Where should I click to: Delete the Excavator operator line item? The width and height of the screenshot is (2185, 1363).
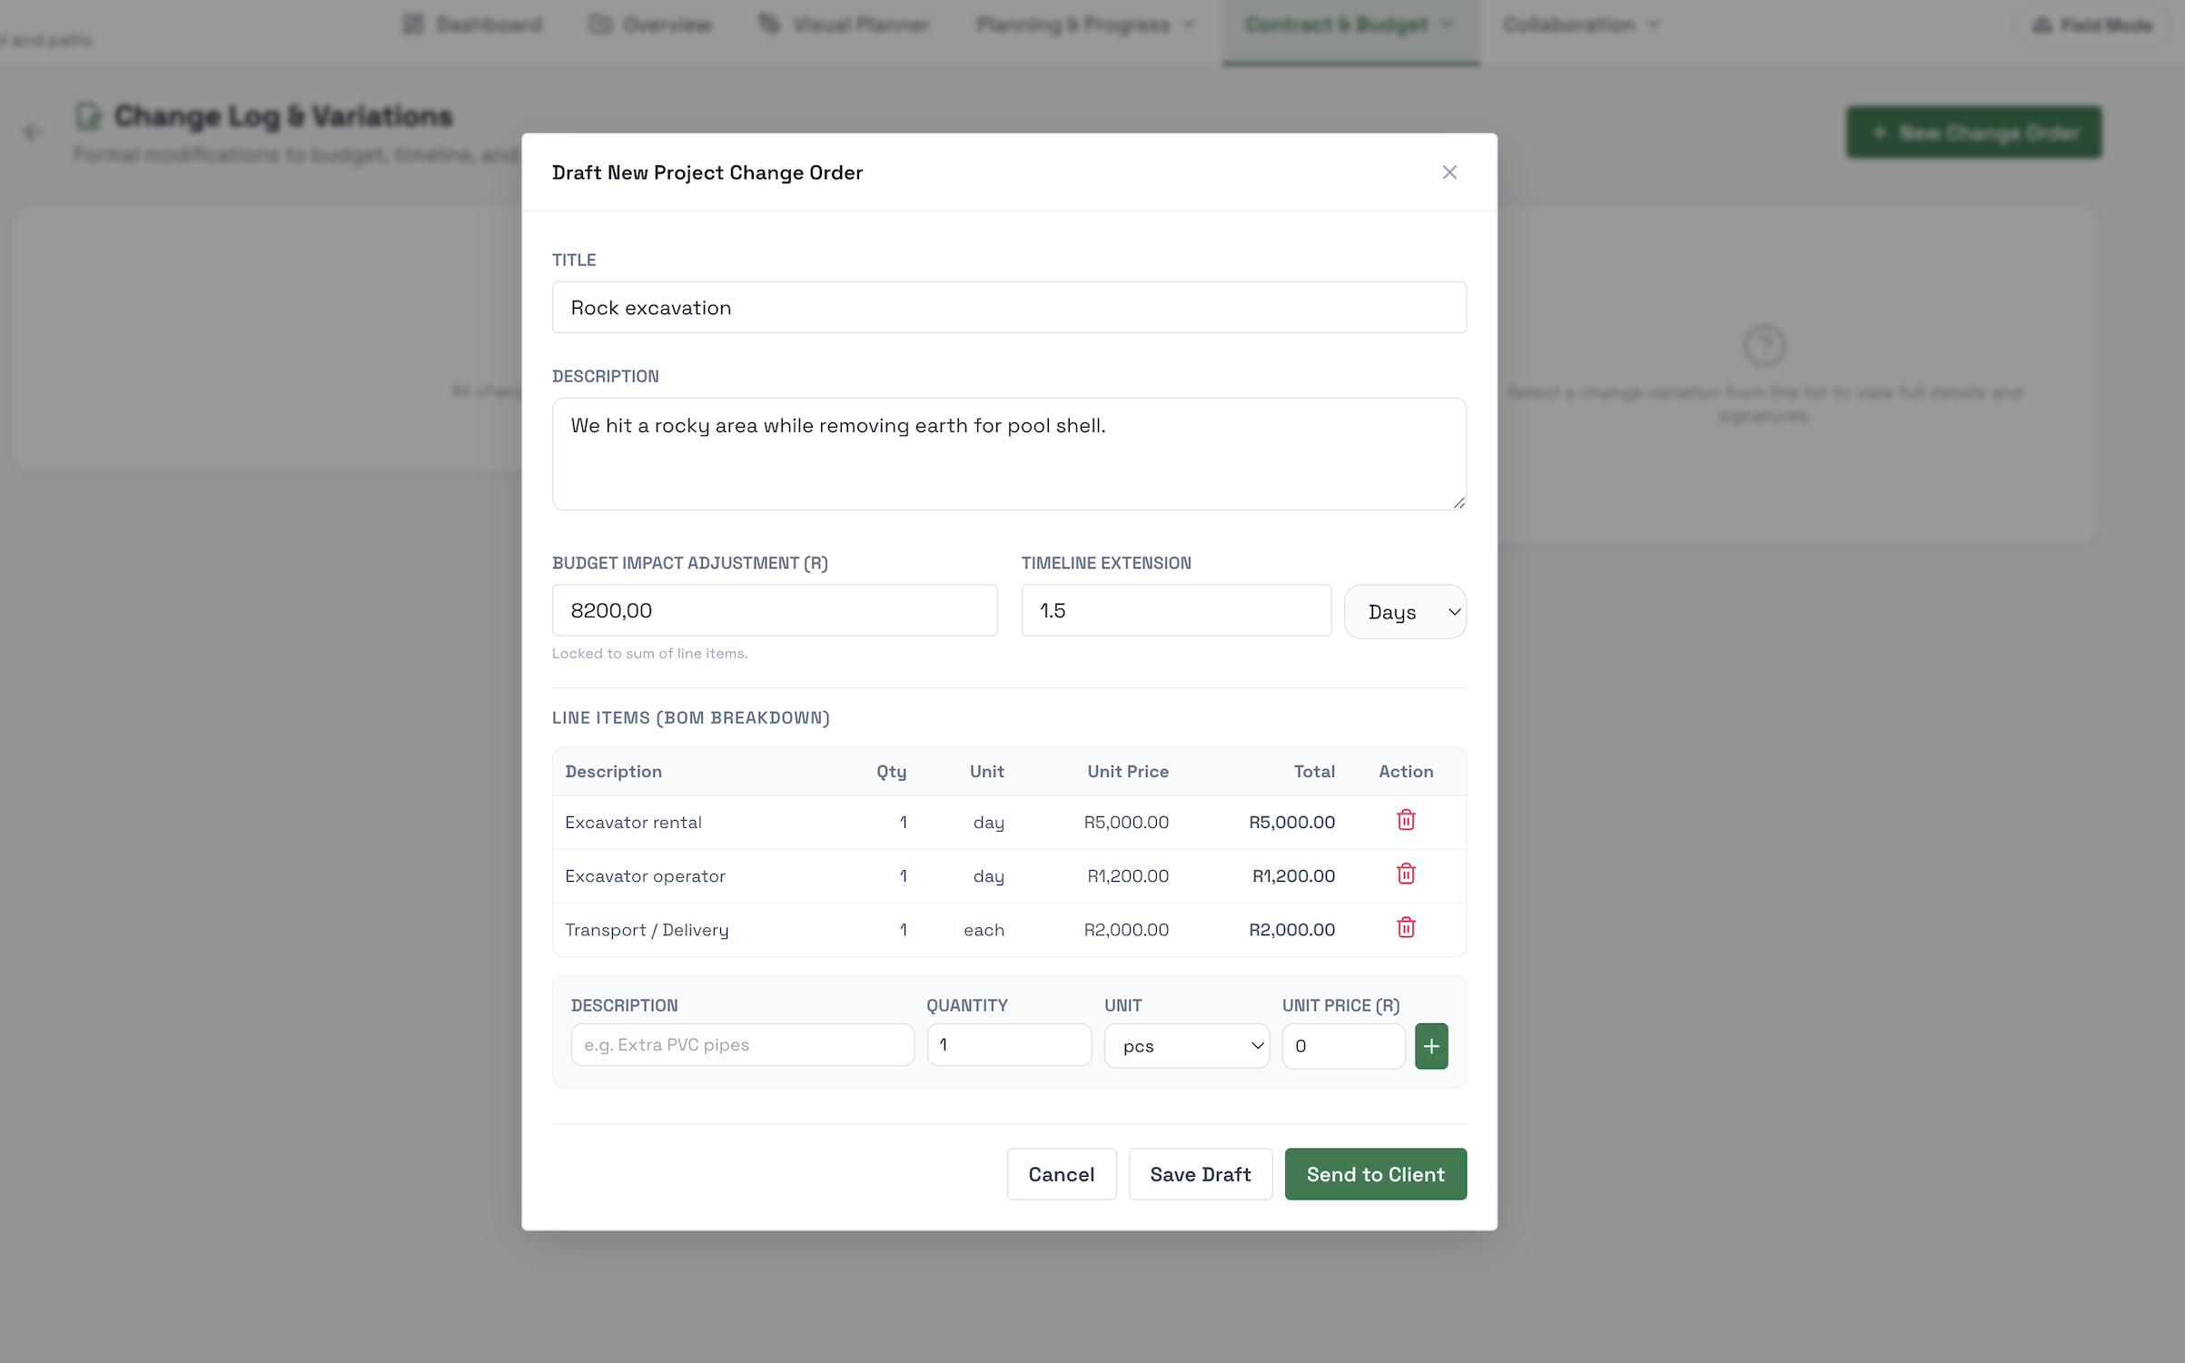click(x=1406, y=874)
